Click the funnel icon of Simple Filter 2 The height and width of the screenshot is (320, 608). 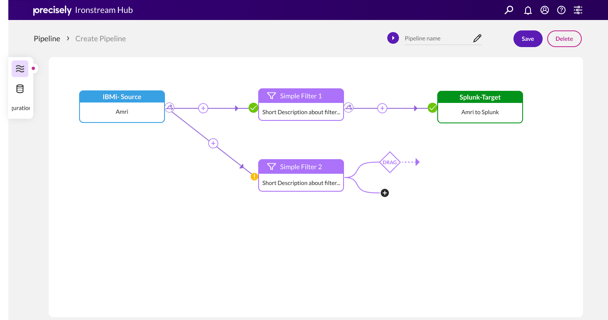coord(272,167)
